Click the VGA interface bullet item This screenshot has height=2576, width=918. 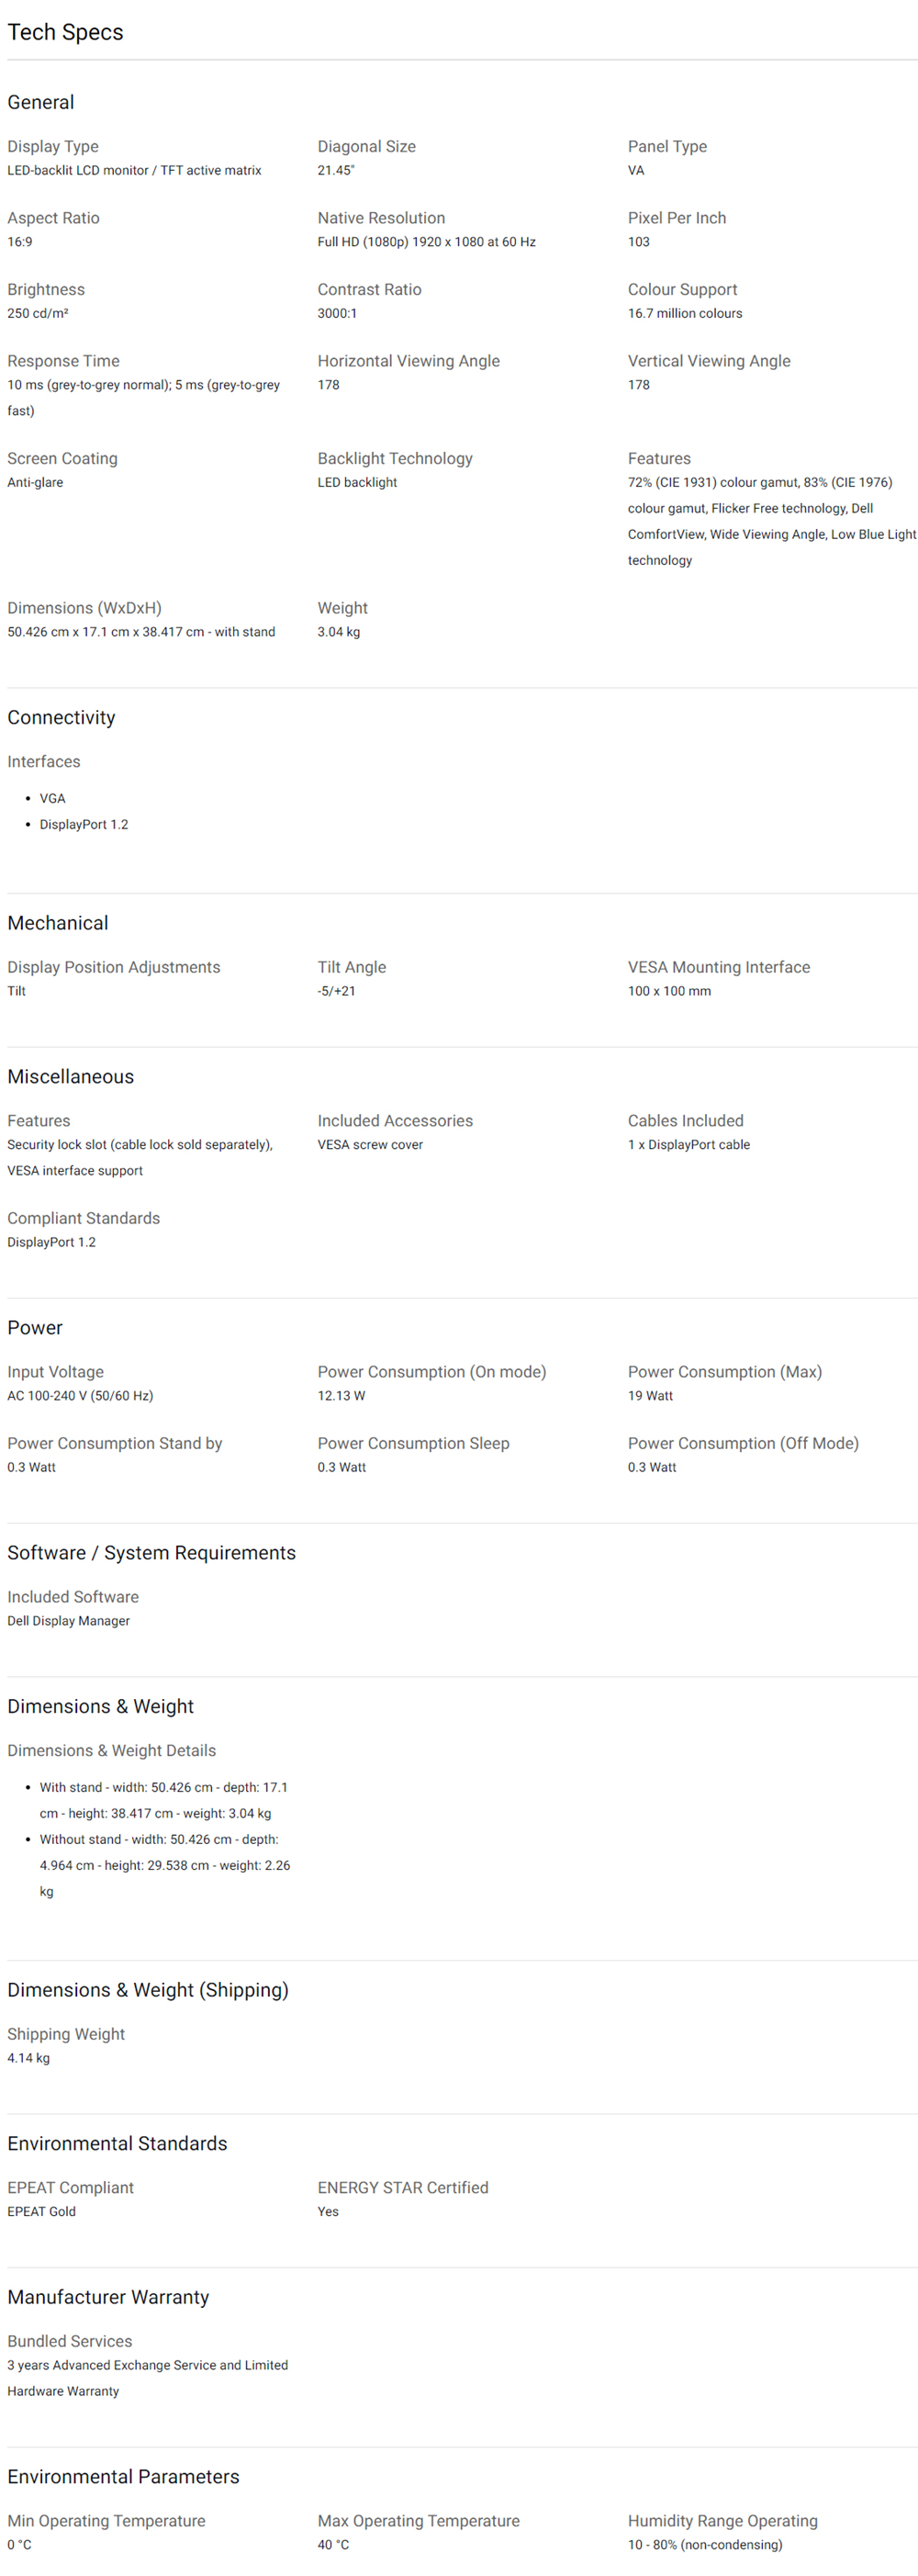click(52, 798)
